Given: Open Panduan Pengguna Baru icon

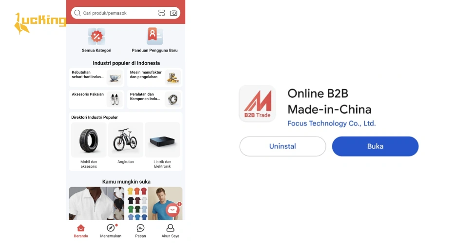Looking at the screenshot, I should coord(154,36).
